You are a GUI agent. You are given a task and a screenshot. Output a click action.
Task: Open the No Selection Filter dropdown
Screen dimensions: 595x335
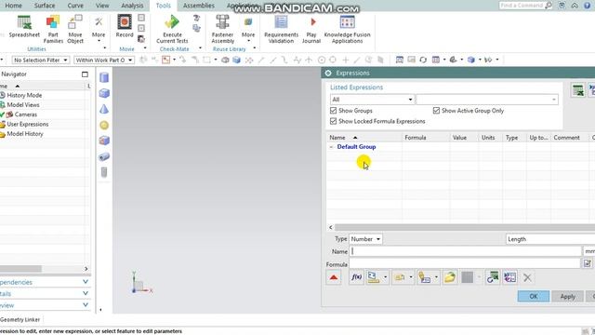[x=41, y=60]
